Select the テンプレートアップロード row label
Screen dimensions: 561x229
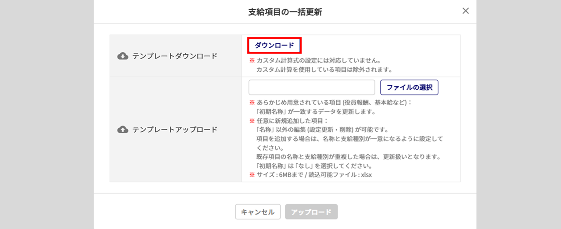[175, 130]
